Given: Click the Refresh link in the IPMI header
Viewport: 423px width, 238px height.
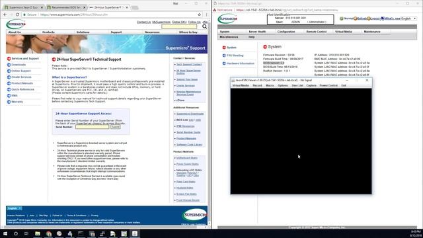Looking at the screenshot, I should click(x=362, y=19).
